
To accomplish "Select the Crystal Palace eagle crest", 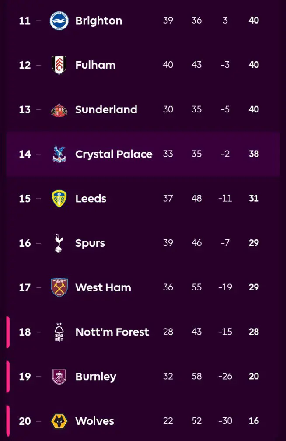I will [59, 154].
